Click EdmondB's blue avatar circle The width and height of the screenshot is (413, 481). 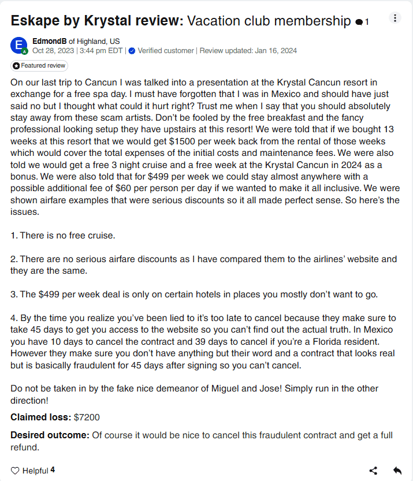(19, 46)
